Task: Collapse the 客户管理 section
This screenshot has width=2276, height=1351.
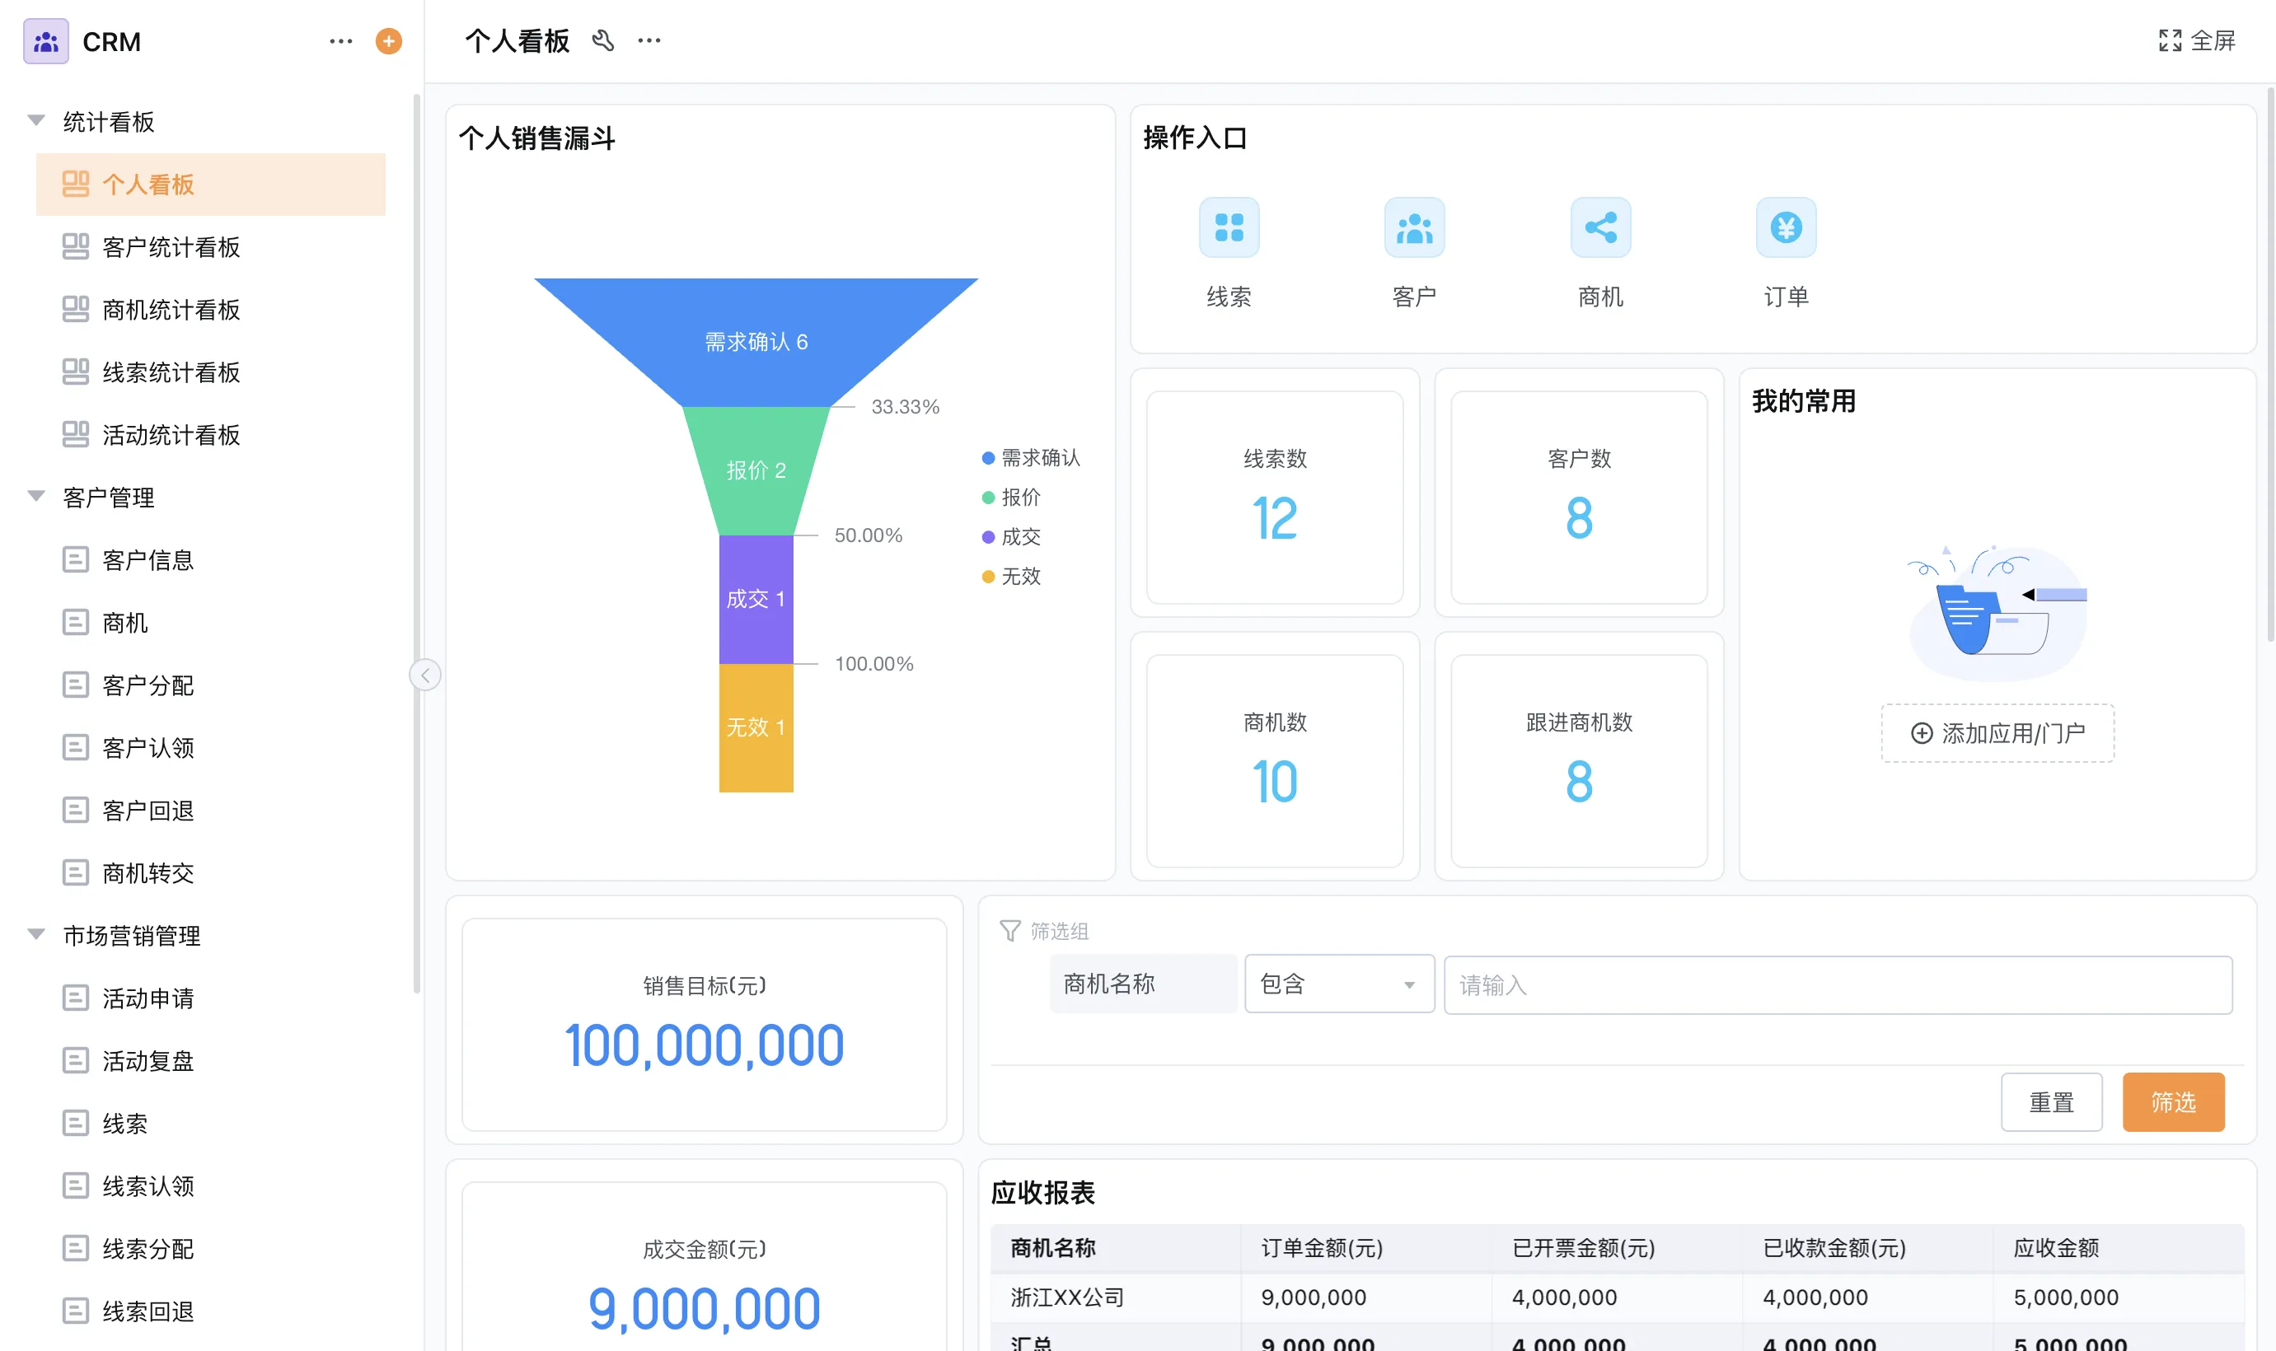Action: [x=36, y=497]
